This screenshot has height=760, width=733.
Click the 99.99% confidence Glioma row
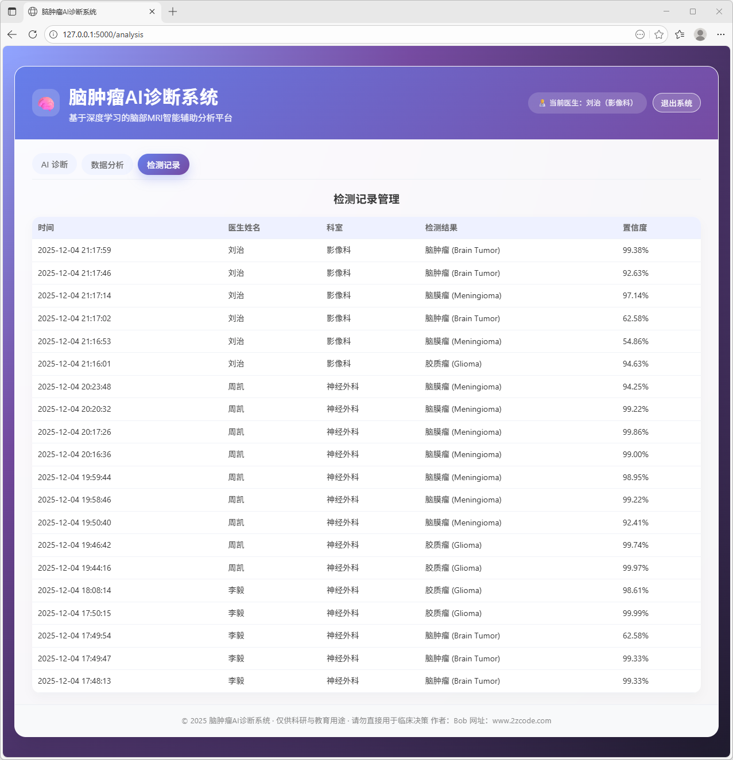366,613
